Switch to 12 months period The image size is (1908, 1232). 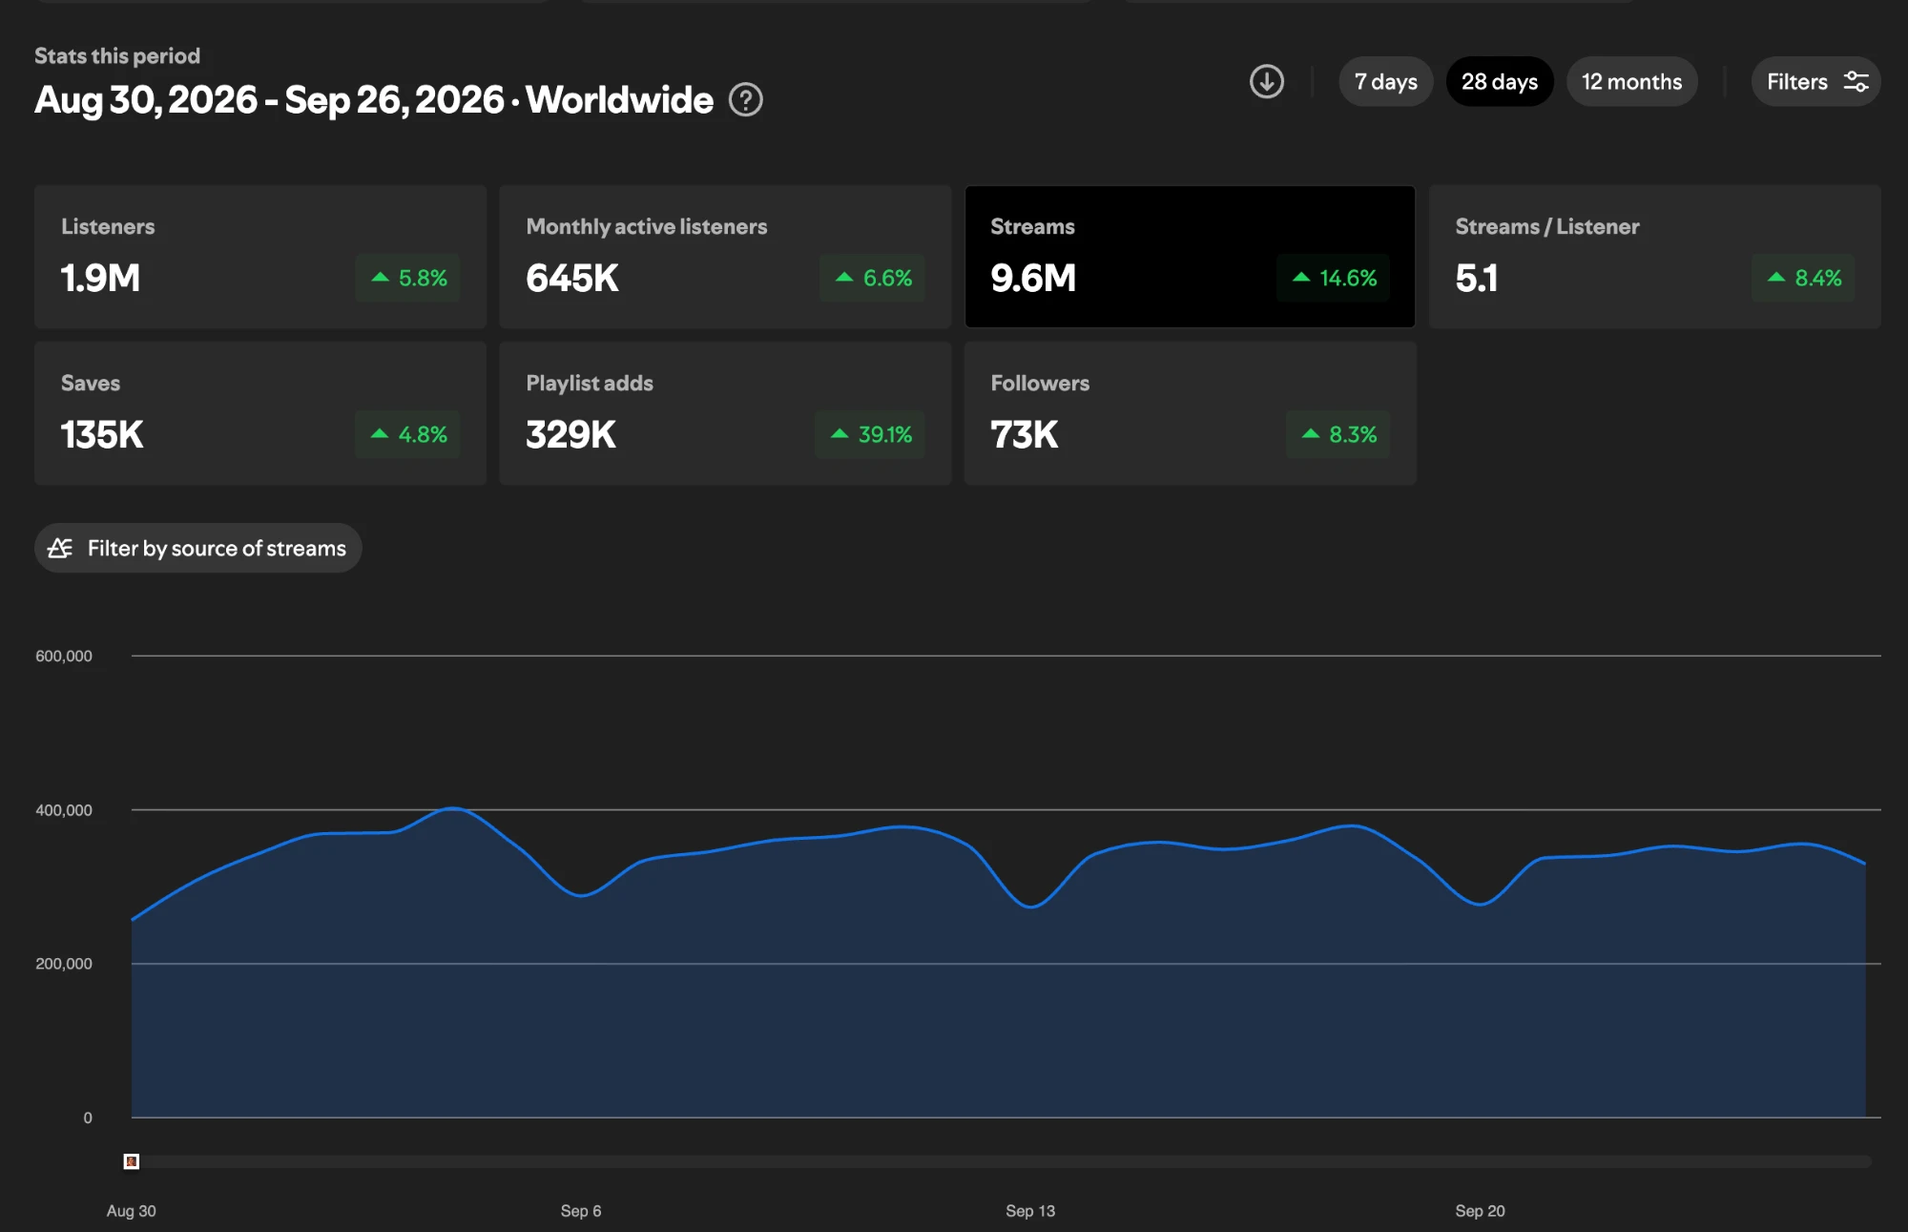click(x=1631, y=81)
